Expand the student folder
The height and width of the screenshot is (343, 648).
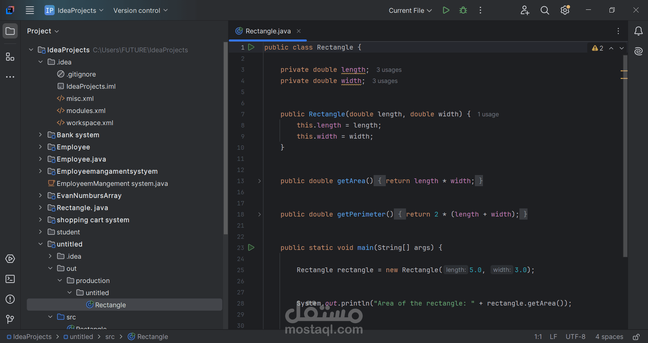[x=40, y=232]
